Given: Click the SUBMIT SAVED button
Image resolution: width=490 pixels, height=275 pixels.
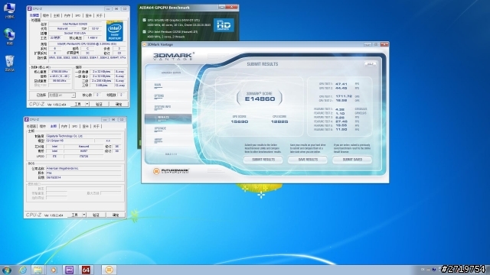Looking at the screenshot, I should pos(352,160).
